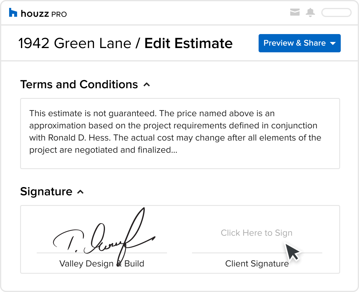Collapse Terms and Conditions using its chevron
Image resolution: width=359 pixels, height=292 pixels.
(x=147, y=85)
